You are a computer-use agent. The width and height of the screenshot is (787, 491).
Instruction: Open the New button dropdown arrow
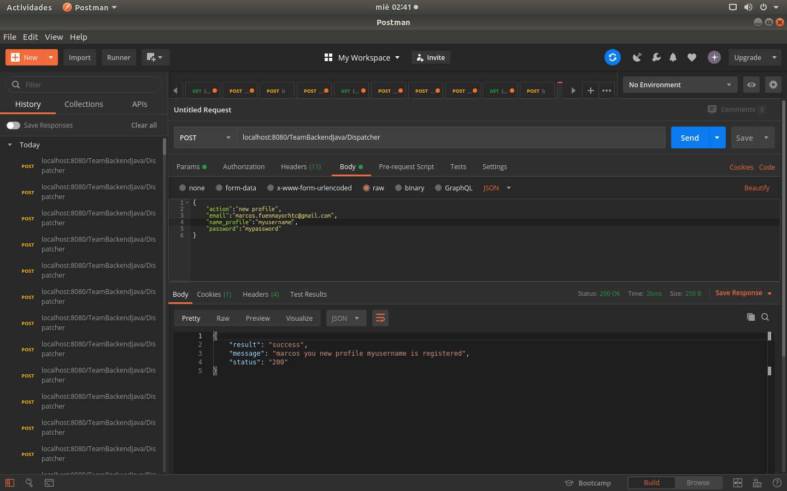(51, 57)
